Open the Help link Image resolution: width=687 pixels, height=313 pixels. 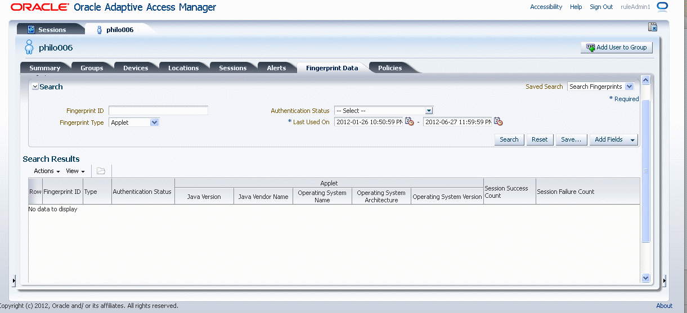[x=576, y=7]
